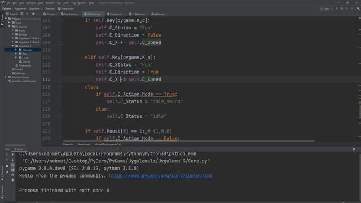
Task: Toggle soft-wrap icon in Run panel
Action: click(x=12, y=165)
